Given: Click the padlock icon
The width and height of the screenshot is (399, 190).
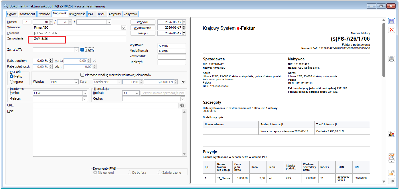Looking at the screenshot, I should point(391,173).
